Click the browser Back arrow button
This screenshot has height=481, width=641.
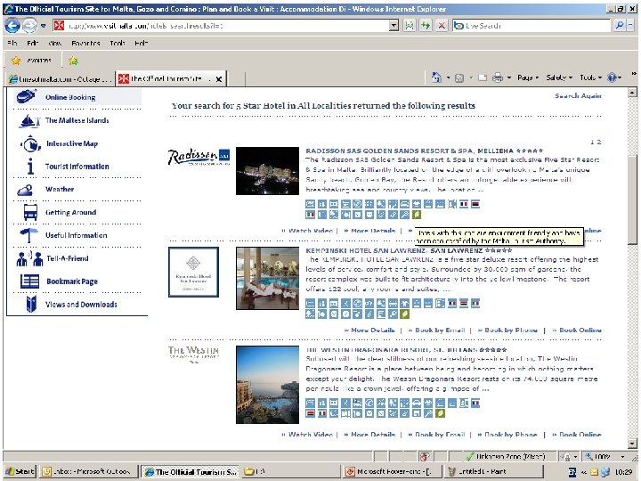[12, 26]
